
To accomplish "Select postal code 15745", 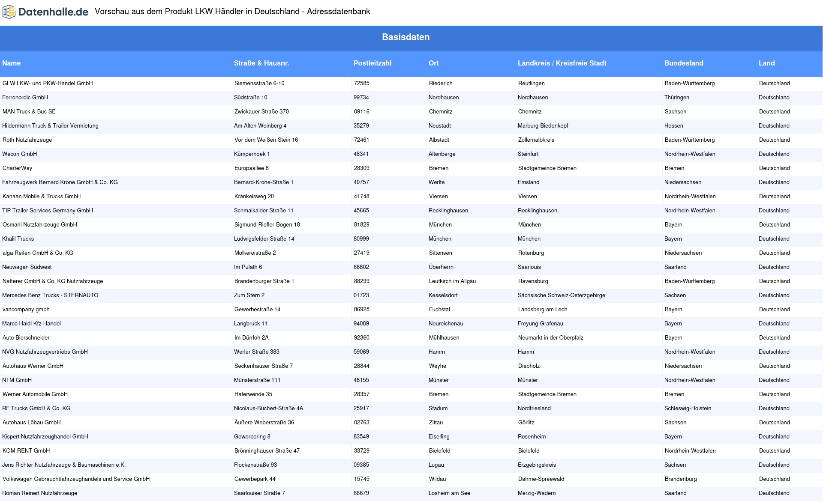I will [362, 479].
